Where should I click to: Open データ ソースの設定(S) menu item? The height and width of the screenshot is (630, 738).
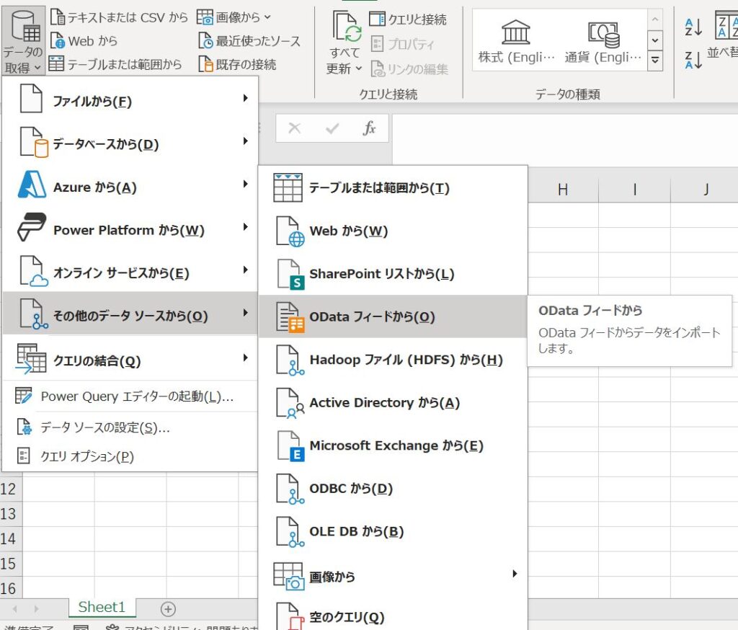click(x=130, y=427)
